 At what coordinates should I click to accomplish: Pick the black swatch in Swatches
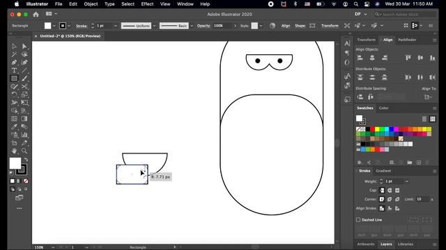(x=368, y=130)
